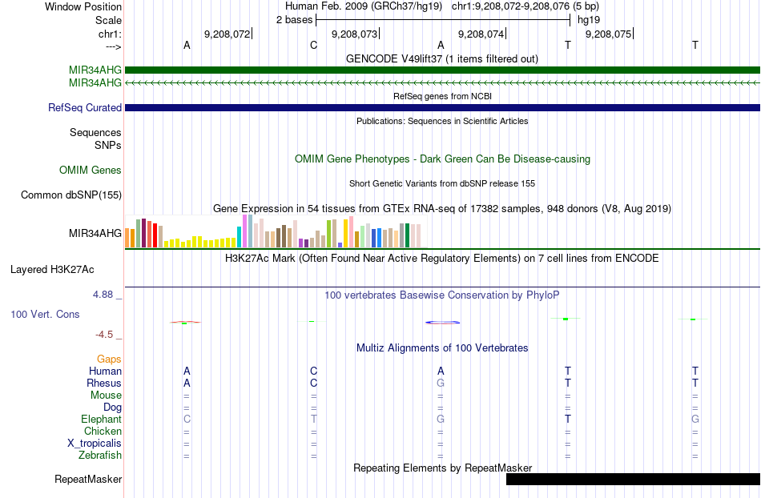Click the C base in the Elephant alignment row

187,419
